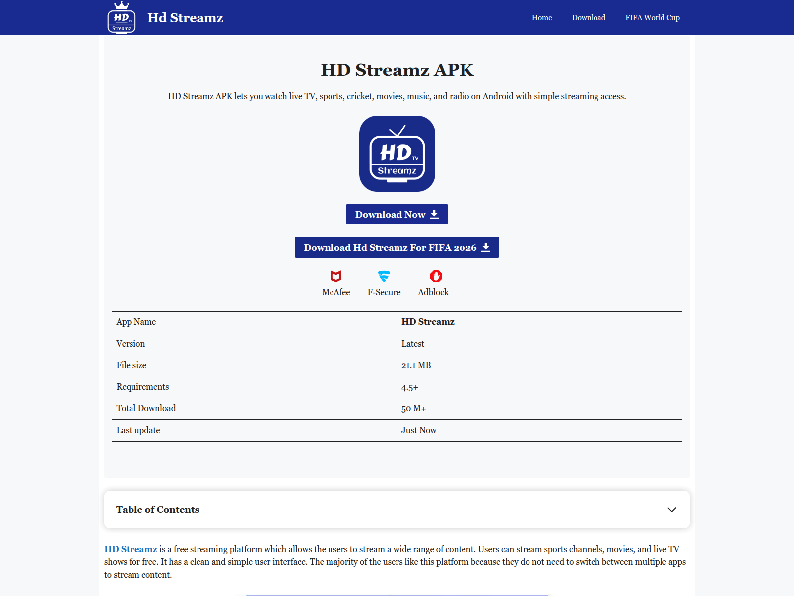Click the Requirements table cell
Viewport: 794px width, 596px height.
click(x=255, y=387)
